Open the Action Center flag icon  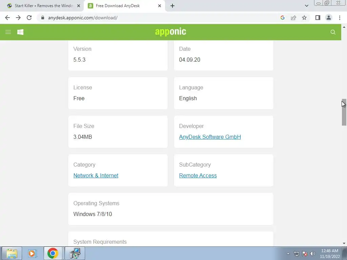point(305,254)
